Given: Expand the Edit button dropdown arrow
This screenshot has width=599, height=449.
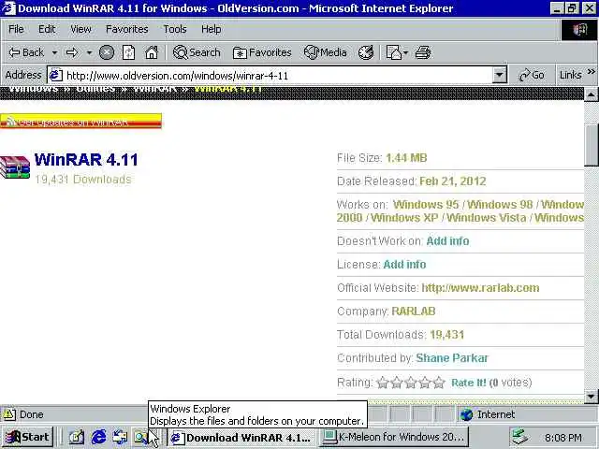Looking at the screenshot, I should 405,52.
